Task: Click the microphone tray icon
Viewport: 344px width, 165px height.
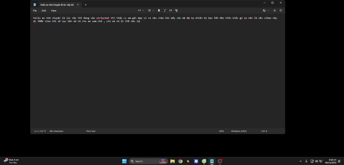Action: [x=306, y=161]
